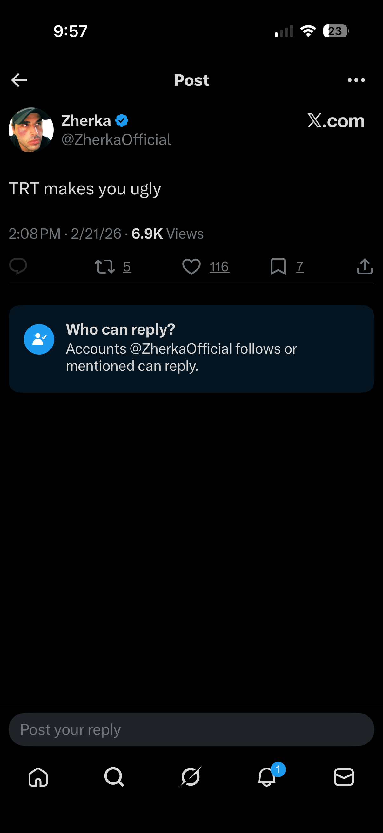
Task: Repost this post
Action: [x=105, y=267]
